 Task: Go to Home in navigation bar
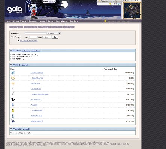pos(8,21)
